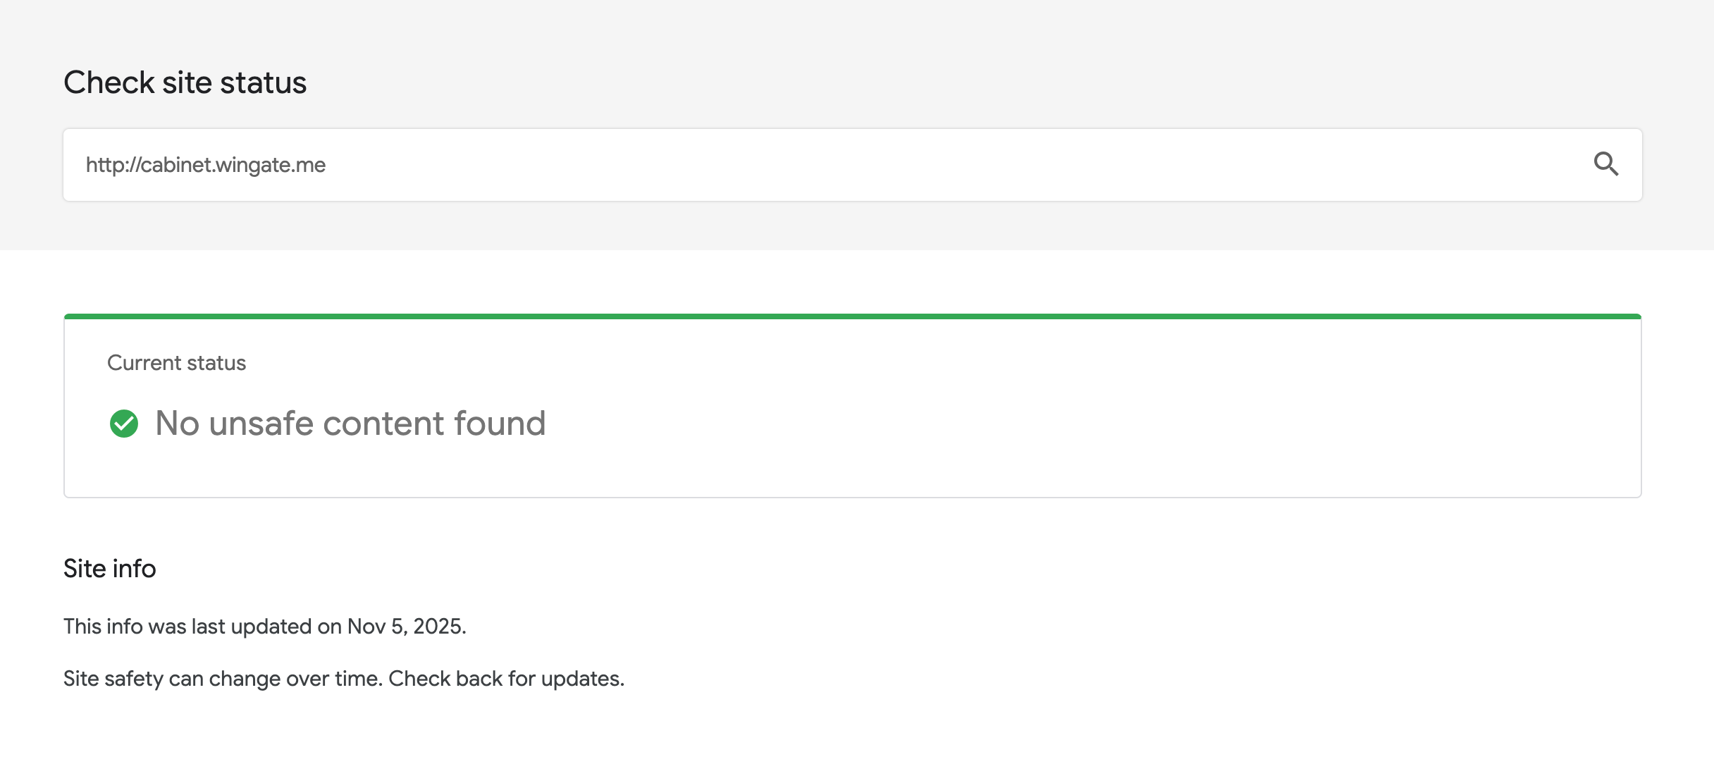Click the "Nov 5, 2025" date
1714x764 pixels.
406,627
